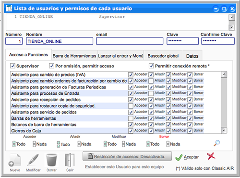Click the Borrar trash bin icon
The height and width of the screenshot is (178, 240).
pos(51,160)
